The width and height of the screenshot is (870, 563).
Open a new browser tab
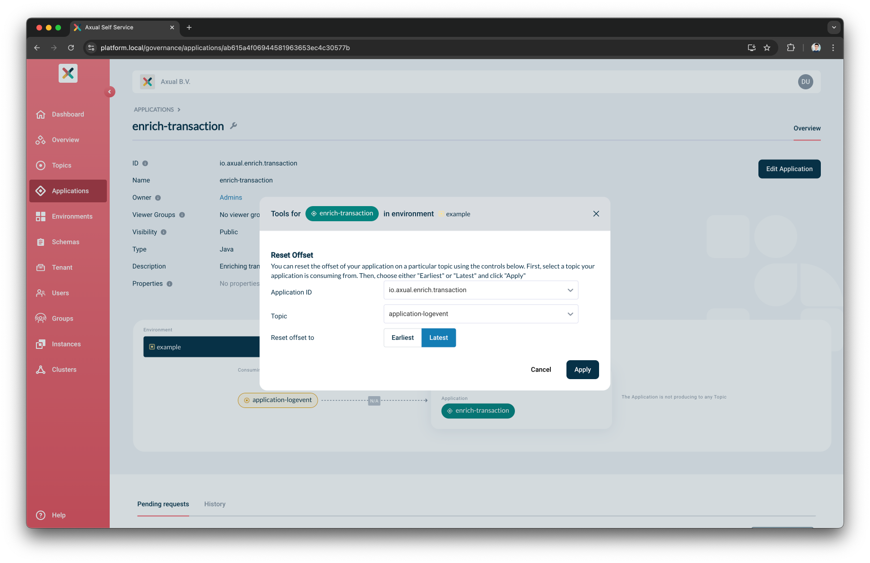189,27
